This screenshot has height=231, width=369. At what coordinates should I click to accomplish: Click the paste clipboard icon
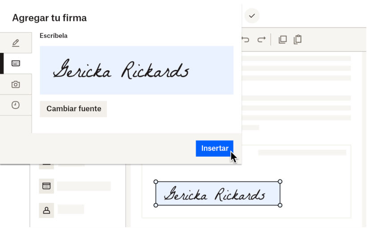[x=298, y=40]
